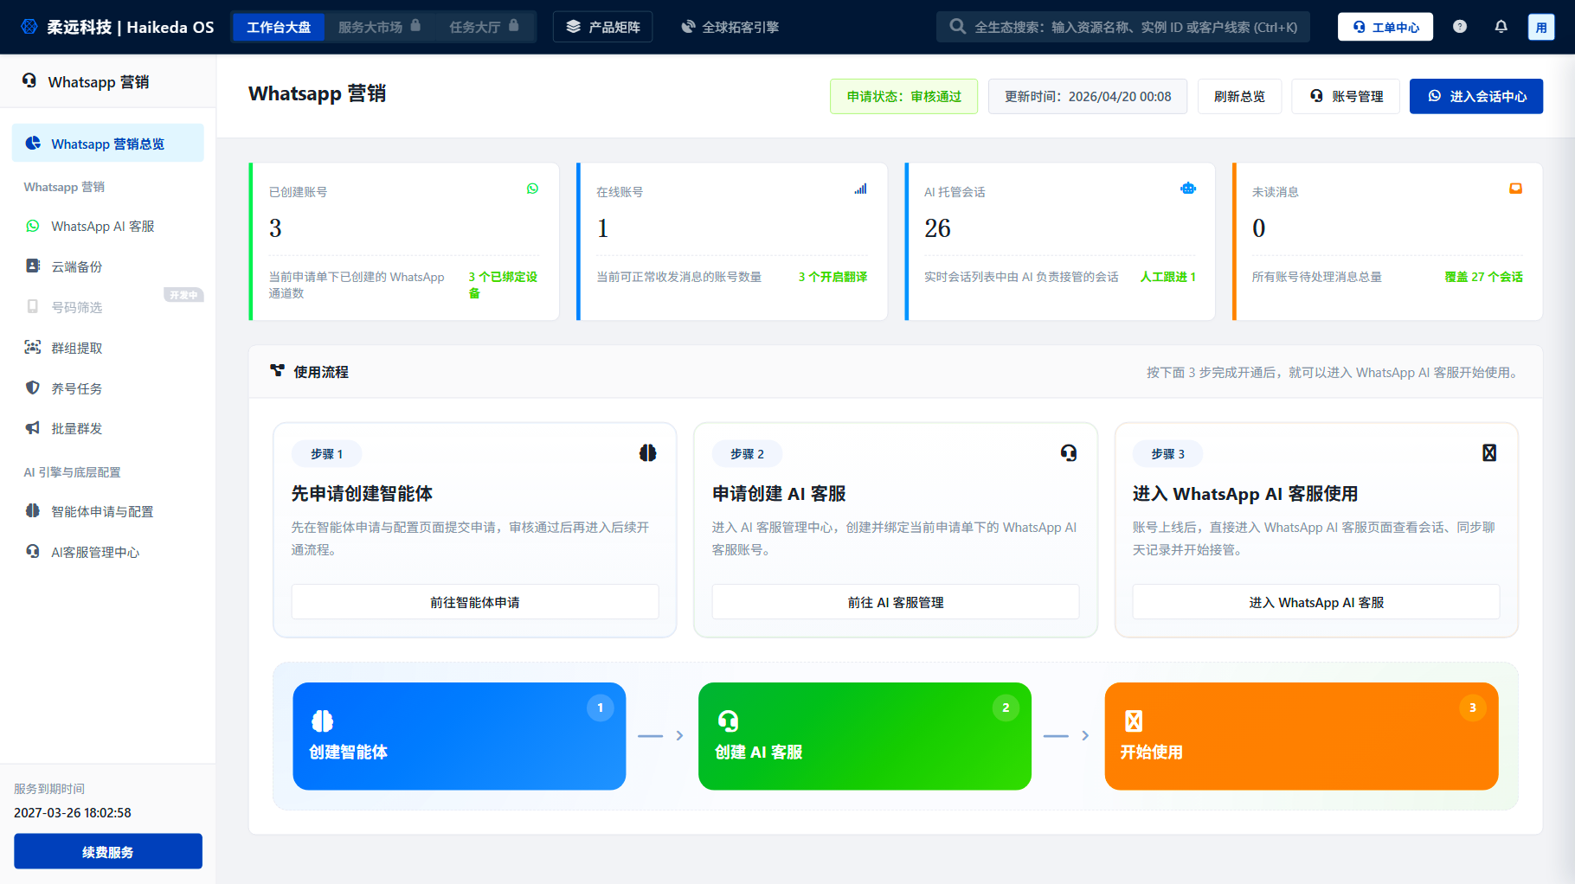This screenshot has height=884, width=1575.
Task: Open 云端备份 in sidebar
Action: [108, 266]
